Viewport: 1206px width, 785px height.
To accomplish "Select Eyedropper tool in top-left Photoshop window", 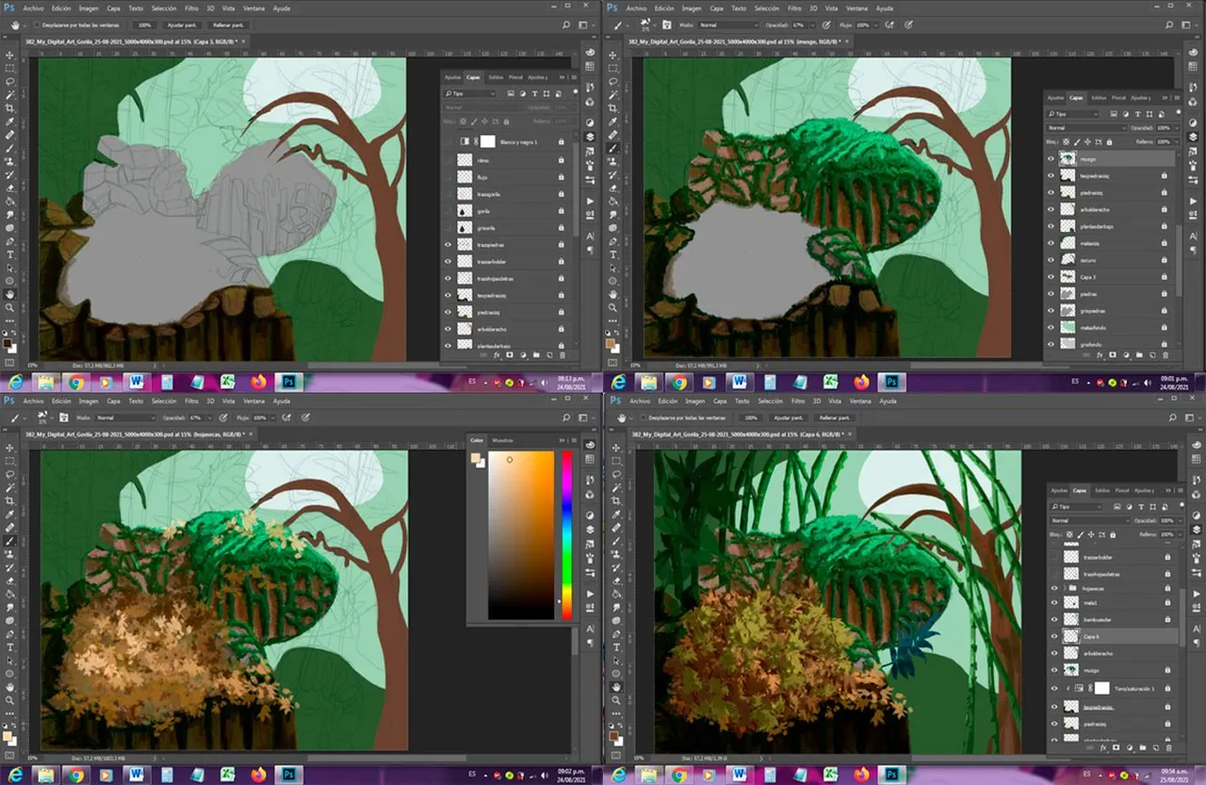I will pos(10,122).
